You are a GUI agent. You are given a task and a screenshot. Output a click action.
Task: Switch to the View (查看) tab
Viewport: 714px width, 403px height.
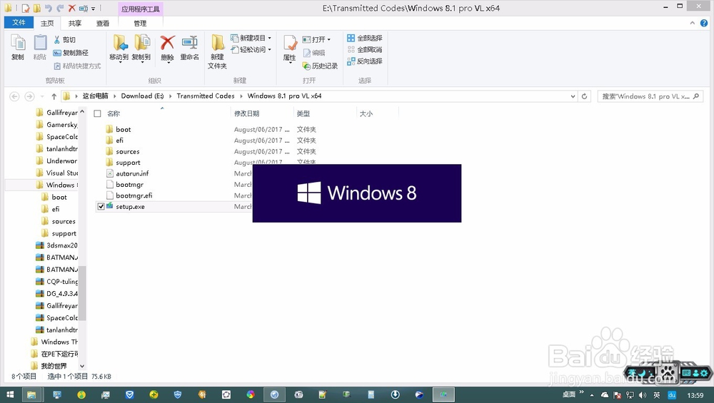[x=102, y=24]
